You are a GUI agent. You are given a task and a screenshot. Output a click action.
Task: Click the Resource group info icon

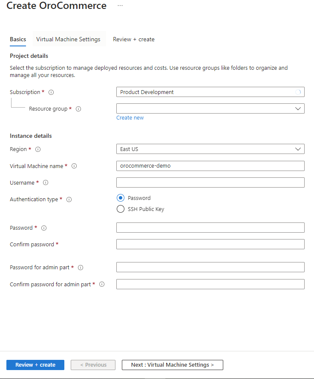78,109
